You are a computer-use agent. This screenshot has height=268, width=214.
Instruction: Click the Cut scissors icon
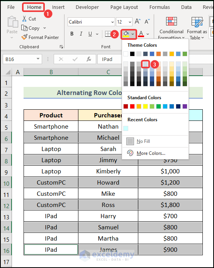(x=24, y=19)
